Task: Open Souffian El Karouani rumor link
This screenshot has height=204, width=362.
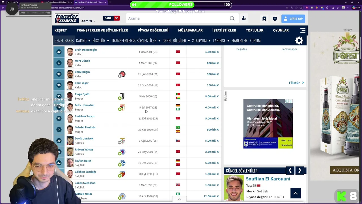Action: coord(268,179)
